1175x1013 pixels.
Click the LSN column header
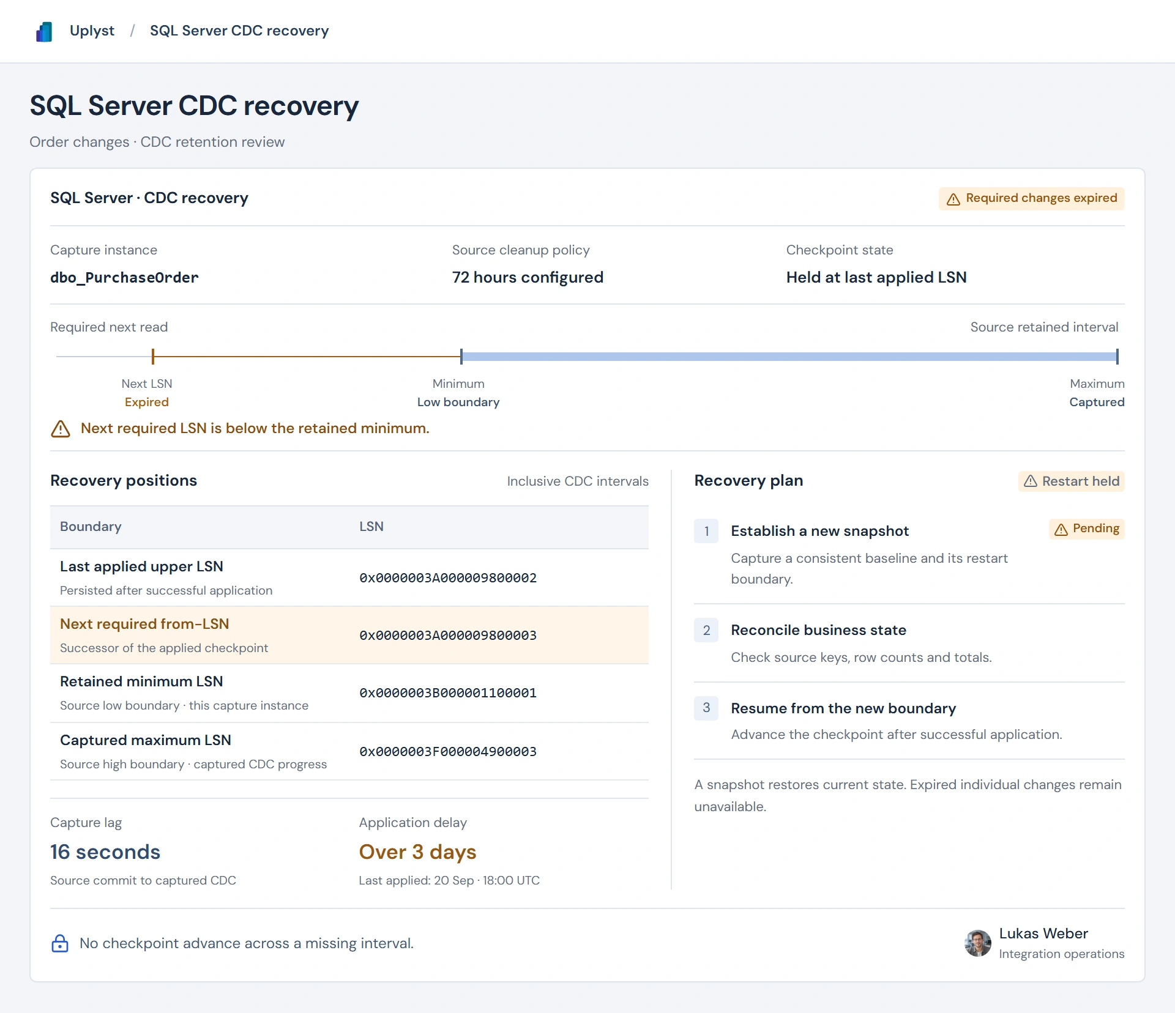coord(371,527)
